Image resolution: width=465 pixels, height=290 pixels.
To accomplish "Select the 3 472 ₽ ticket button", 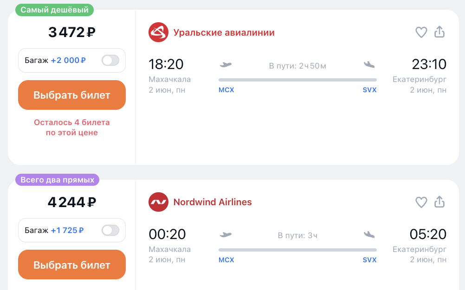I will pos(72,95).
